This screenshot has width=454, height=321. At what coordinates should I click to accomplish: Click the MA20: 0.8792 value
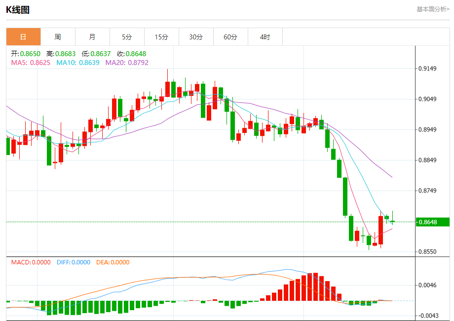pyautogui.click(x=127, y=63)
